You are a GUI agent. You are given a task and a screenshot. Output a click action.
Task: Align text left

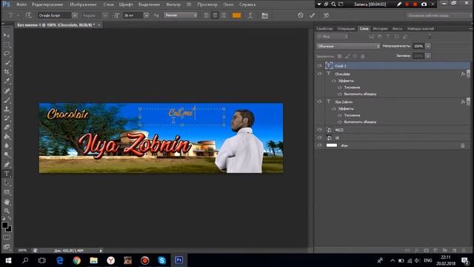click(207, 16)
